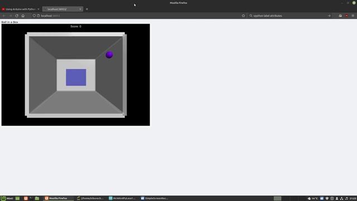Viewport: 357px width, 201px height.
Task: Open the Firefox hamburger application menu
Action: [353, 16]
